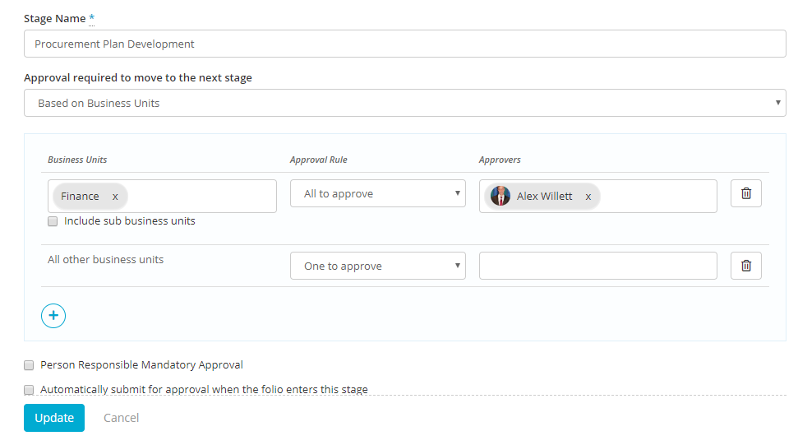798x445 pixels.
Task: Delete the Finance business unit row
Action: tap(745, 193)
